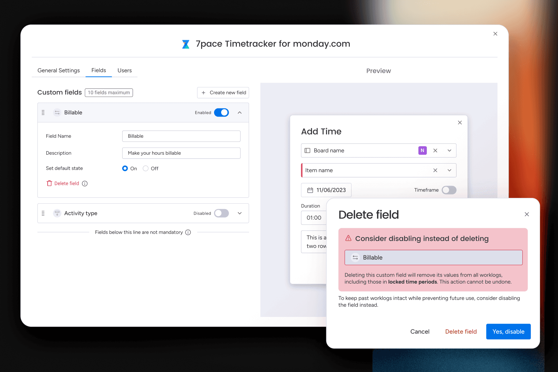
Task: Click the swap icon in dialog Billable row
Action: point(355,257)
